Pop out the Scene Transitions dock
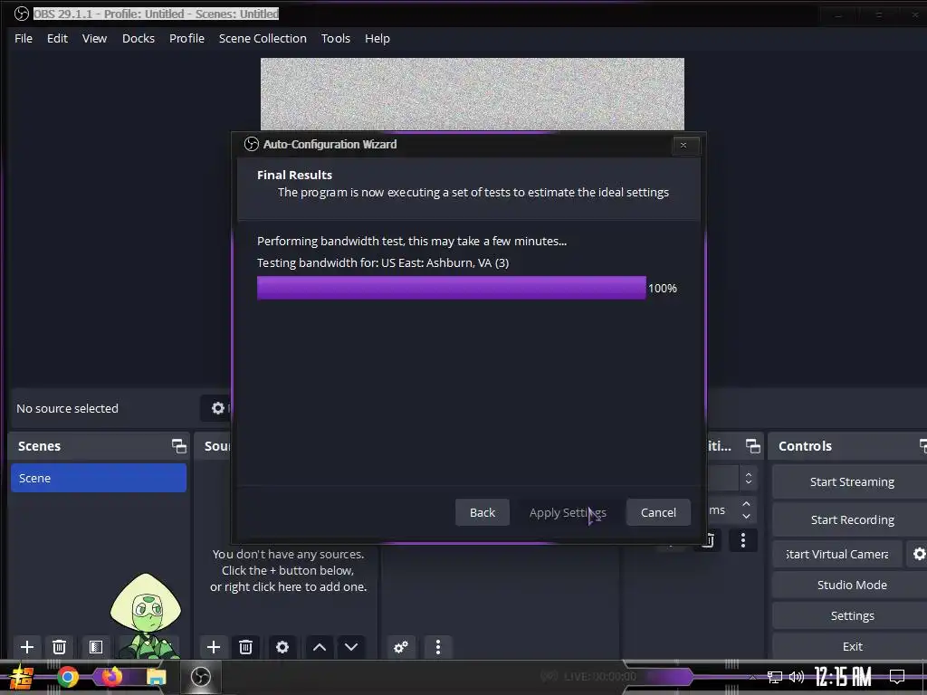Image resolution: width=927 pixels, height=695 pixels. pos(752,445)
